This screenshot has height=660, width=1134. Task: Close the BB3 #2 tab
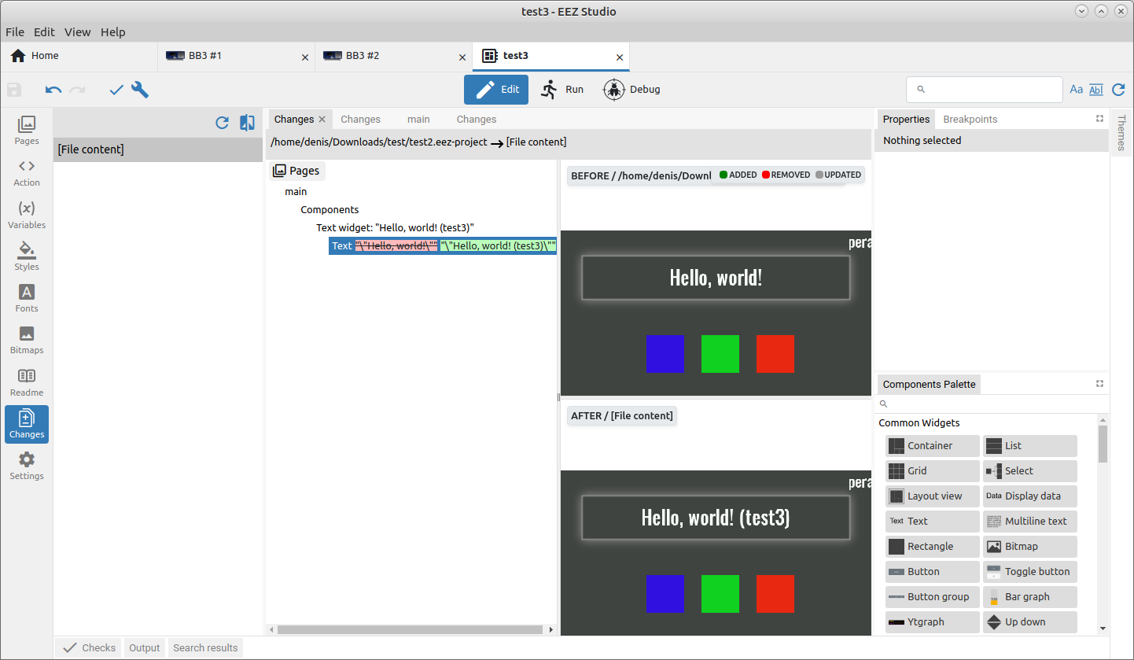coord(462,57)
